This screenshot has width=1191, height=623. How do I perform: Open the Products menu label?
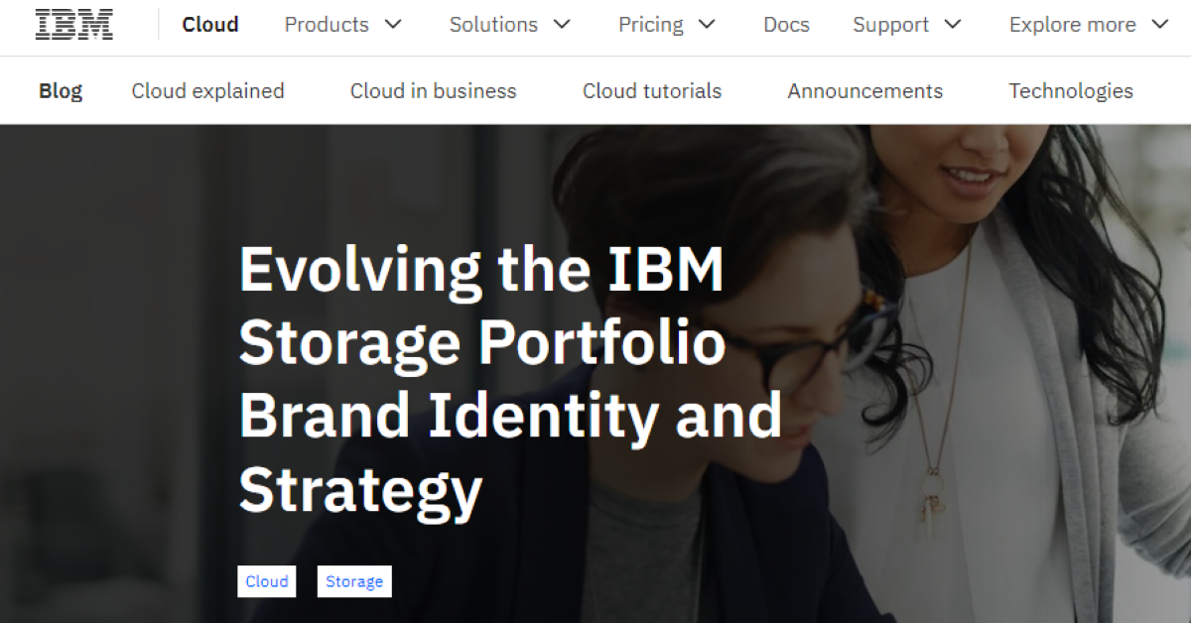coord(327,25)
